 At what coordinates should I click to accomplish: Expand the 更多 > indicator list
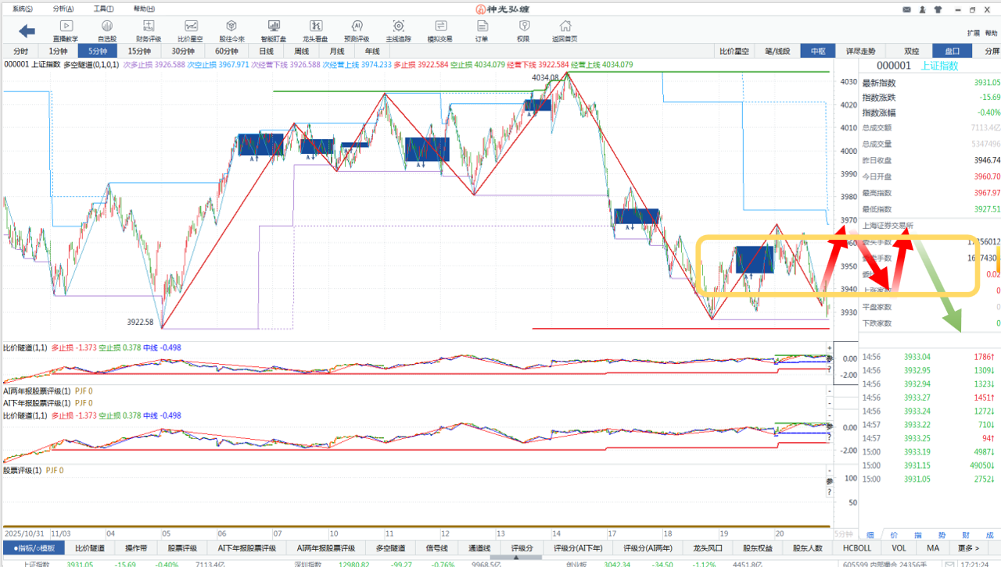click(x=968, y=548)
